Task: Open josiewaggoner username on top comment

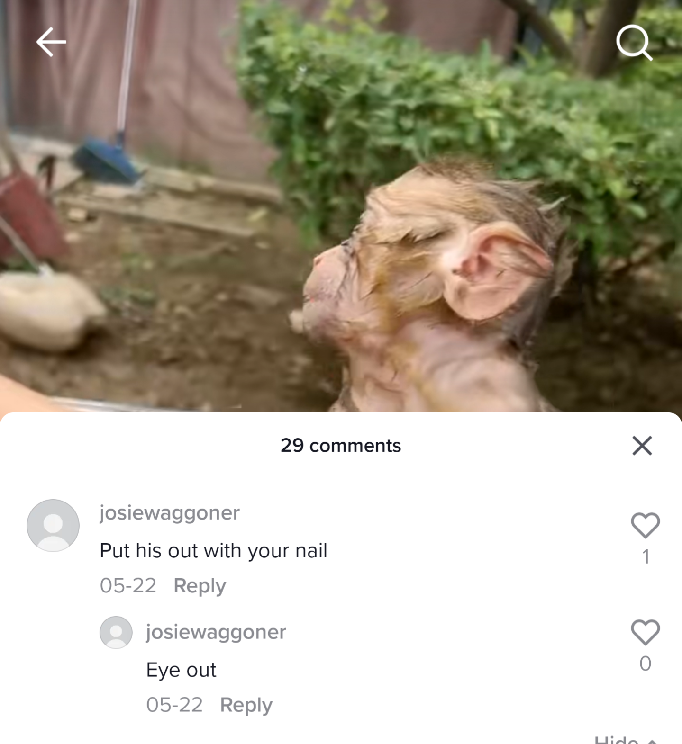Action: pyautogui.click(x=170, y=513)
